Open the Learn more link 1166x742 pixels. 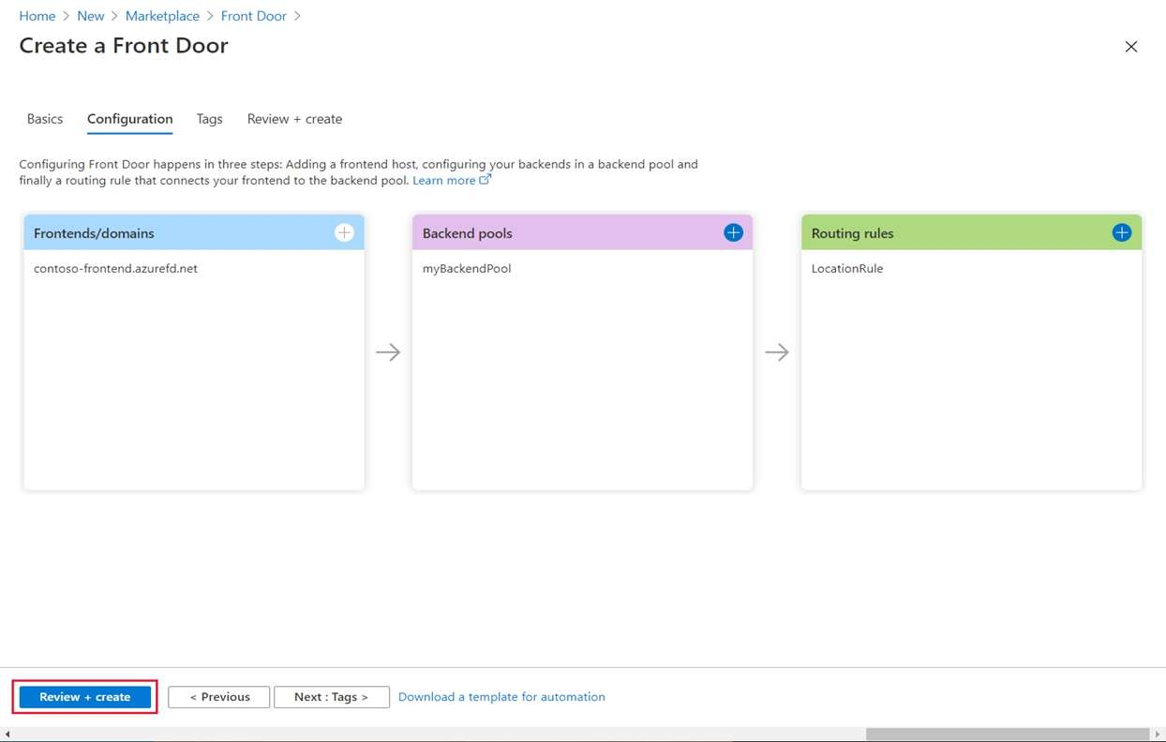tap(443, 180)
